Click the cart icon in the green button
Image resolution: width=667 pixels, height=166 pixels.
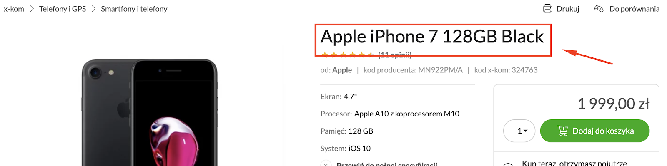[563, 131]
